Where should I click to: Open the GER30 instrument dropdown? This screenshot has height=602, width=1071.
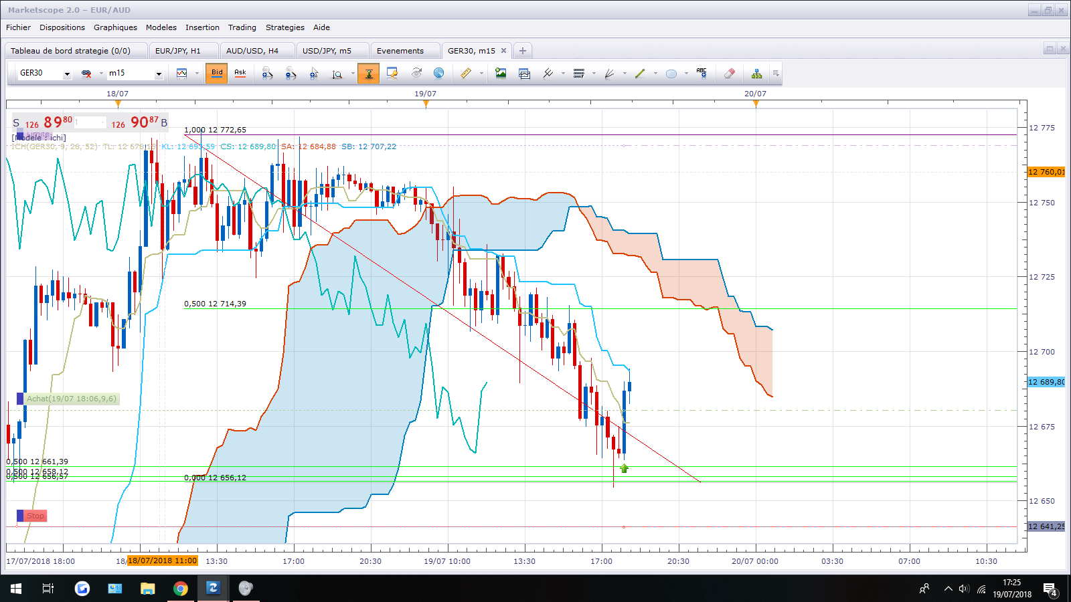coord(67,74)
